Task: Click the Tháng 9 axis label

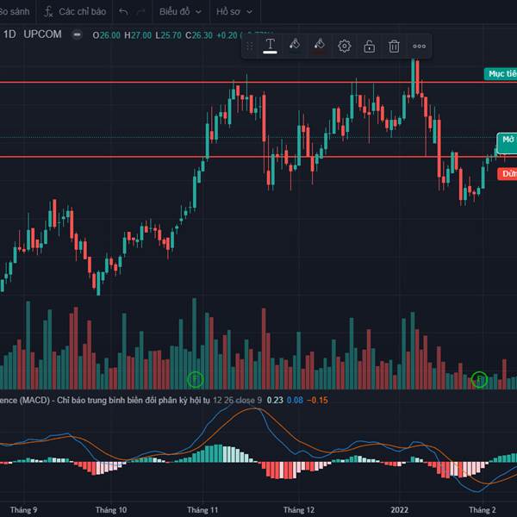Action: pos(23,510)
